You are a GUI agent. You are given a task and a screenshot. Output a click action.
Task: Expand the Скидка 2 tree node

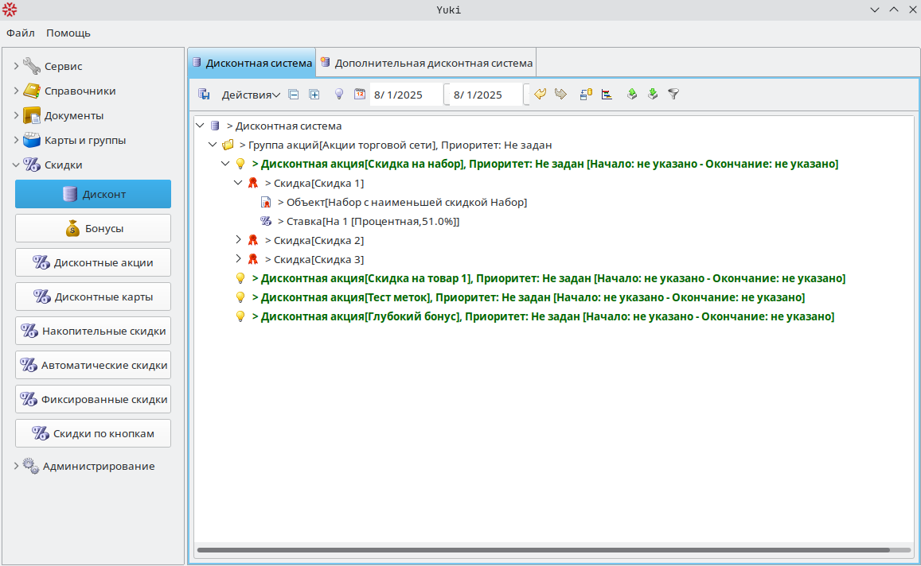(238, 240)
